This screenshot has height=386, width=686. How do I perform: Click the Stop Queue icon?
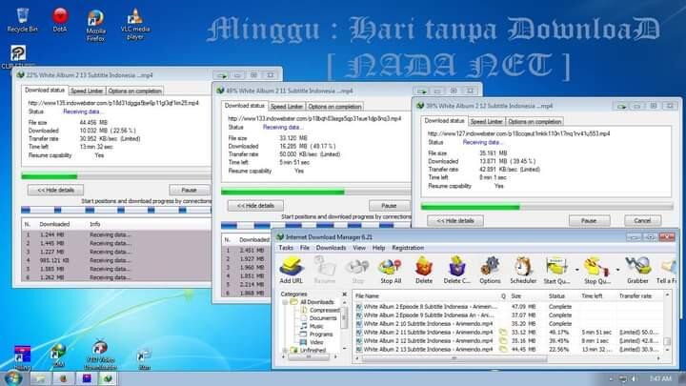(x=596, y=270)
